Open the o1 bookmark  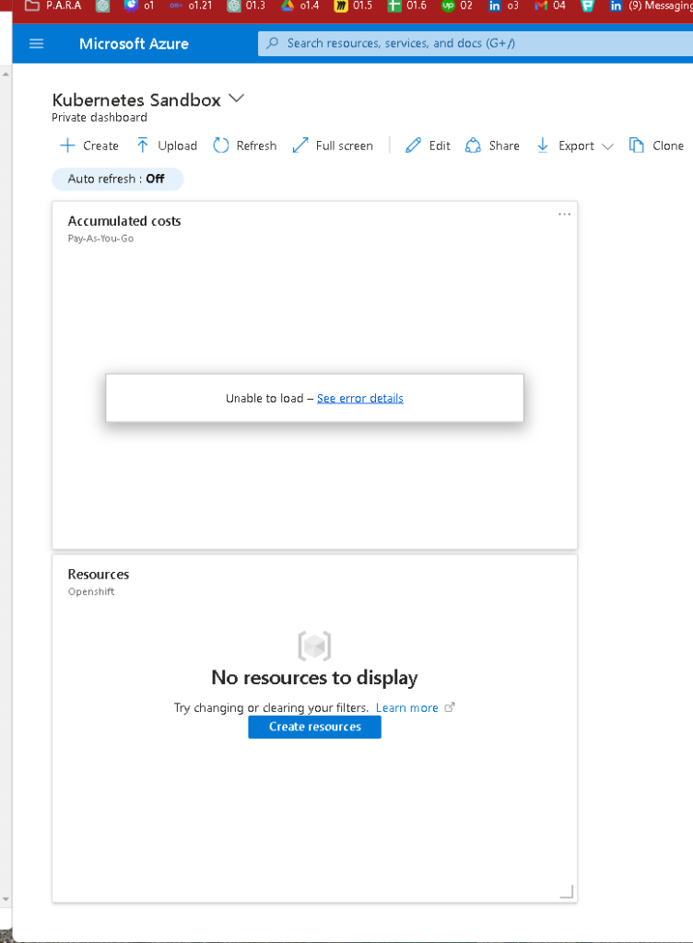point(139,6)
